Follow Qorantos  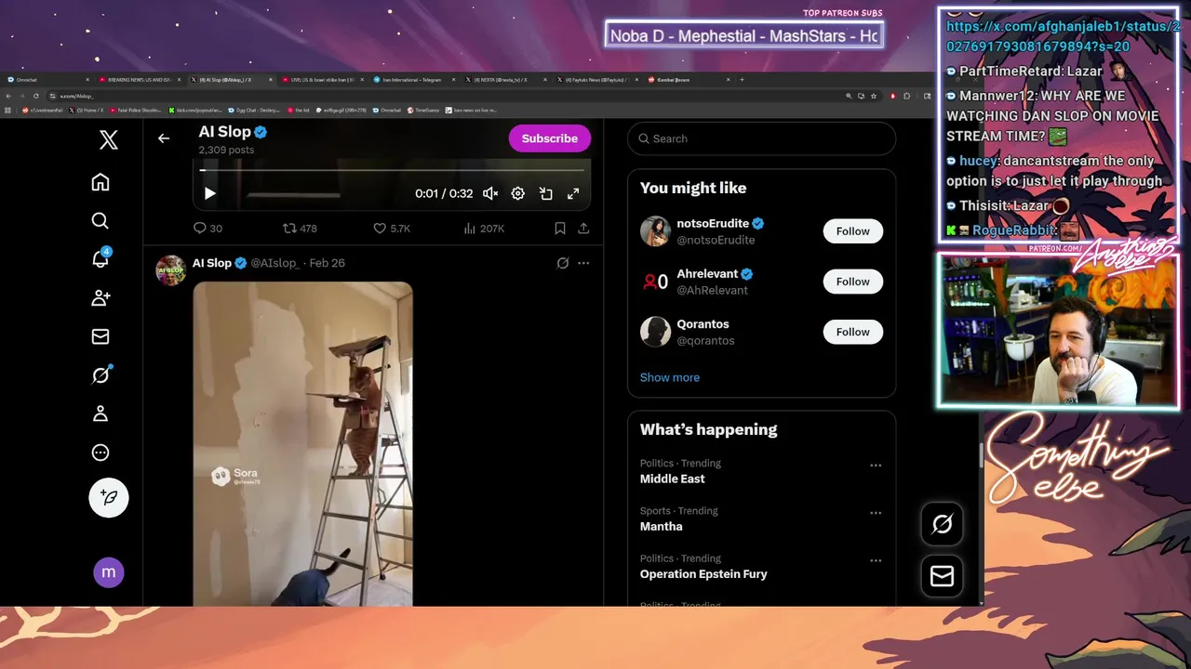tap(852, 332)
